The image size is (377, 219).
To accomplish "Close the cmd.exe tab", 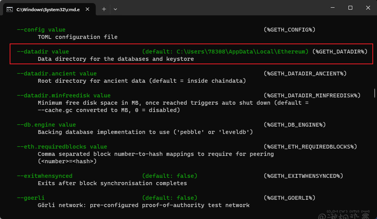I will 89,9.
